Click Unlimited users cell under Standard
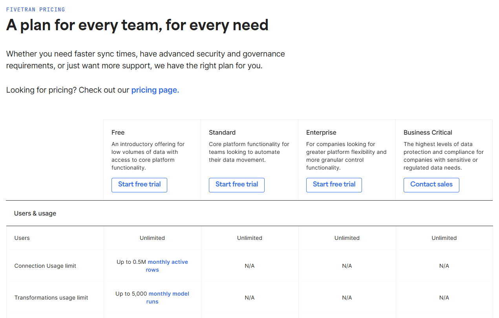Viewport: 499px width, 318px height. pyautogui.click(x=250, y=238)
